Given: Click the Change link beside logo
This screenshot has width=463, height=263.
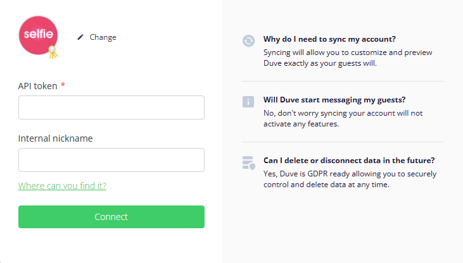Looking at the screenshot, I should (103, 37).
